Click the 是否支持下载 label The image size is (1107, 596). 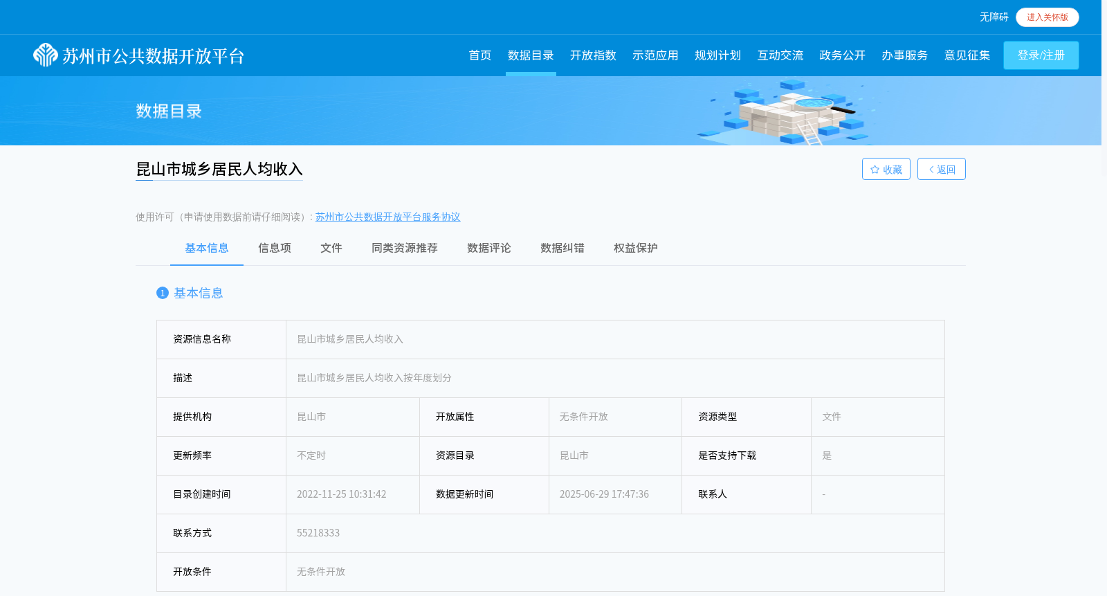pos(727,455)
